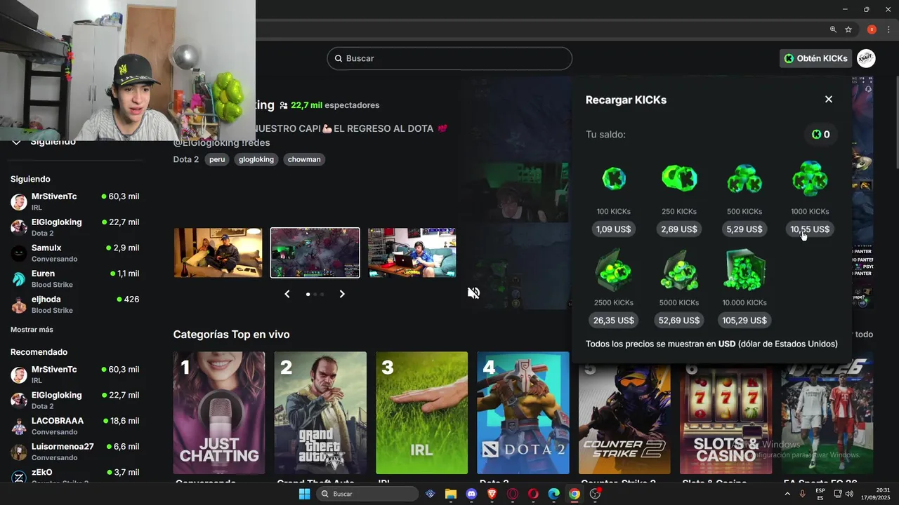The width and height of the screenshot is (899, 505).
Task: Open zEkO recommended channel
Action: (x=75, y=476)
